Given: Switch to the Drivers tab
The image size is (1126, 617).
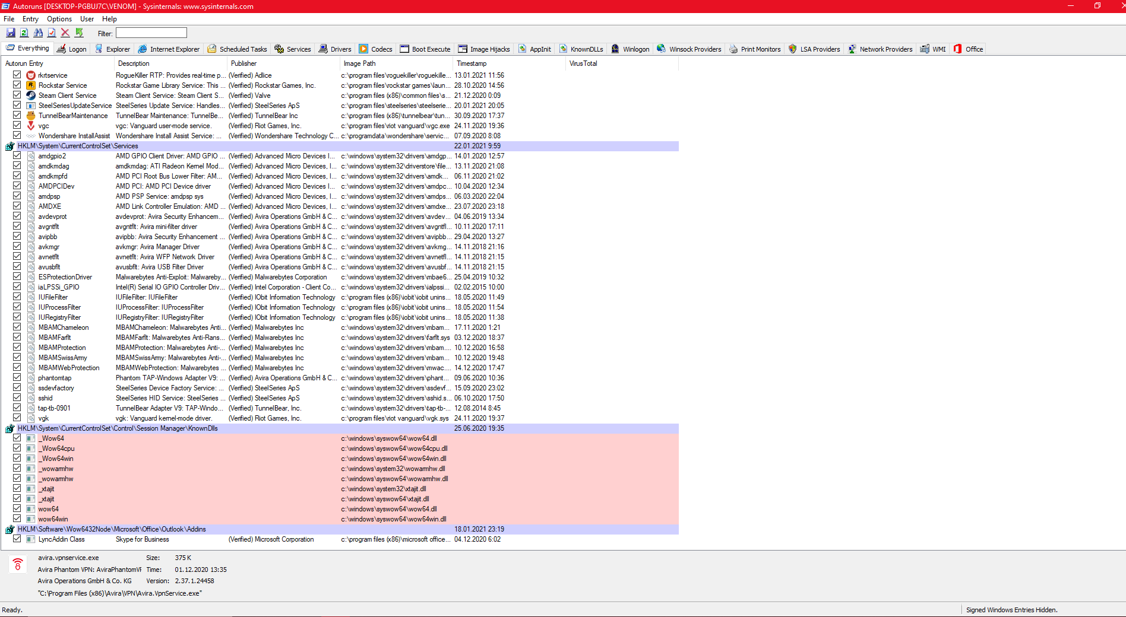Looking at the screenshot, I should [335, 49].
